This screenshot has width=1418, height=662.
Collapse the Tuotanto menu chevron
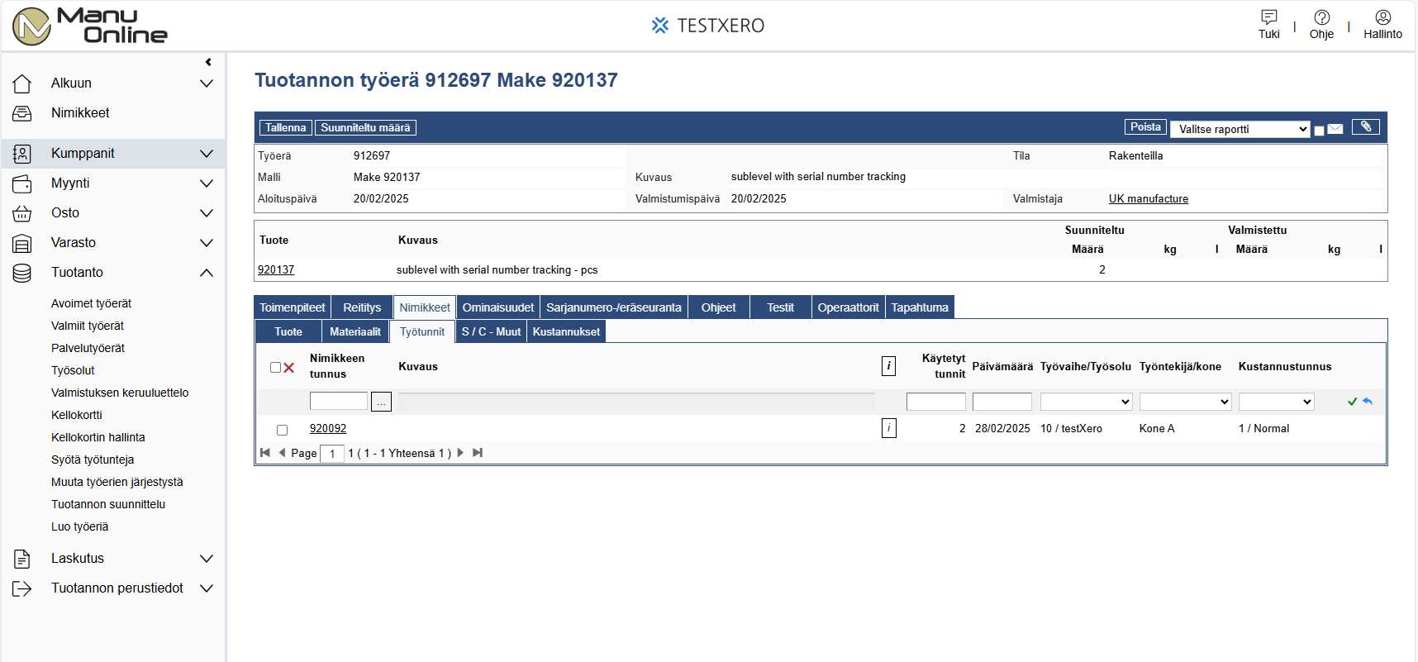coord(207,273)
